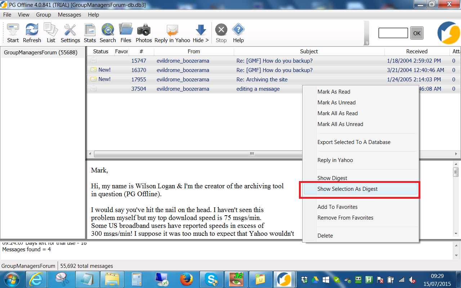Click the Stop toolbar icon
Screen dimensions: 461x288
click(x=221, y=30)
